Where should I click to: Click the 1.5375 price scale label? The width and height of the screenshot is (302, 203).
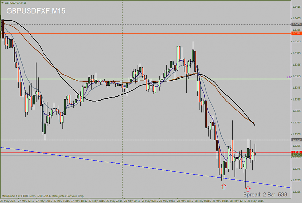296,53
